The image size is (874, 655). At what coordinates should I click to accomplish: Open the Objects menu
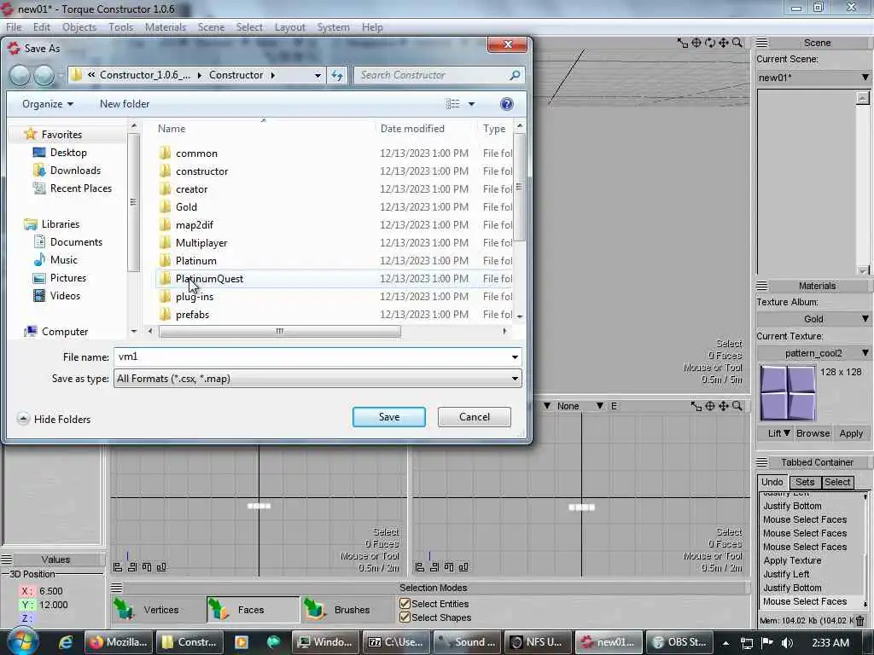point(79,27)
